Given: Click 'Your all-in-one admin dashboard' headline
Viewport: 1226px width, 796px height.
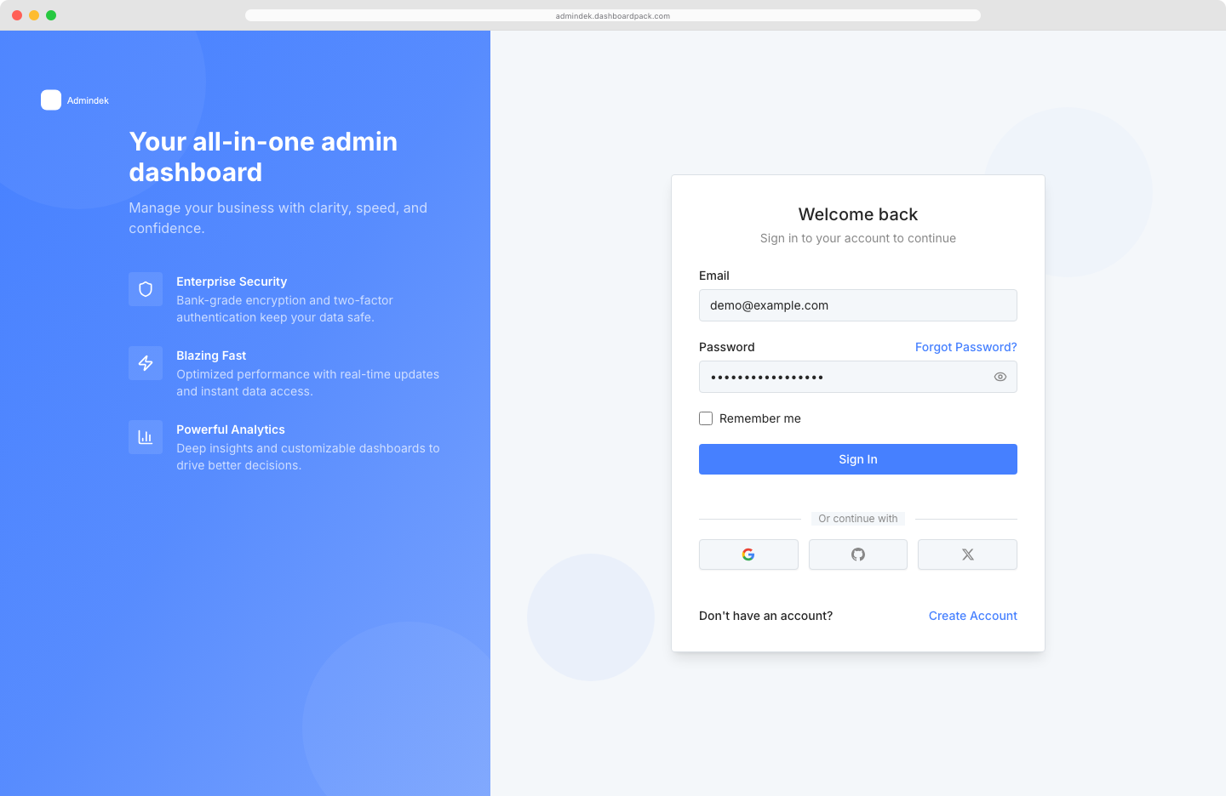Looking at the screenshot, I should click(263, 156).
